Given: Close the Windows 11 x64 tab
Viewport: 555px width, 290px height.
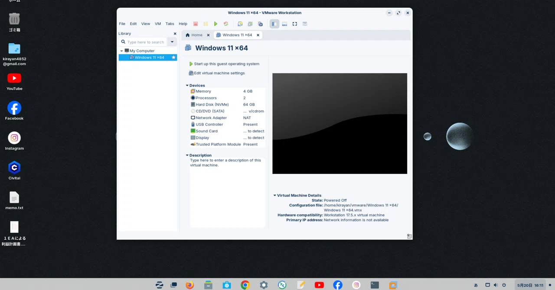Looking at the screenshot, I should [x=258, y=35].
